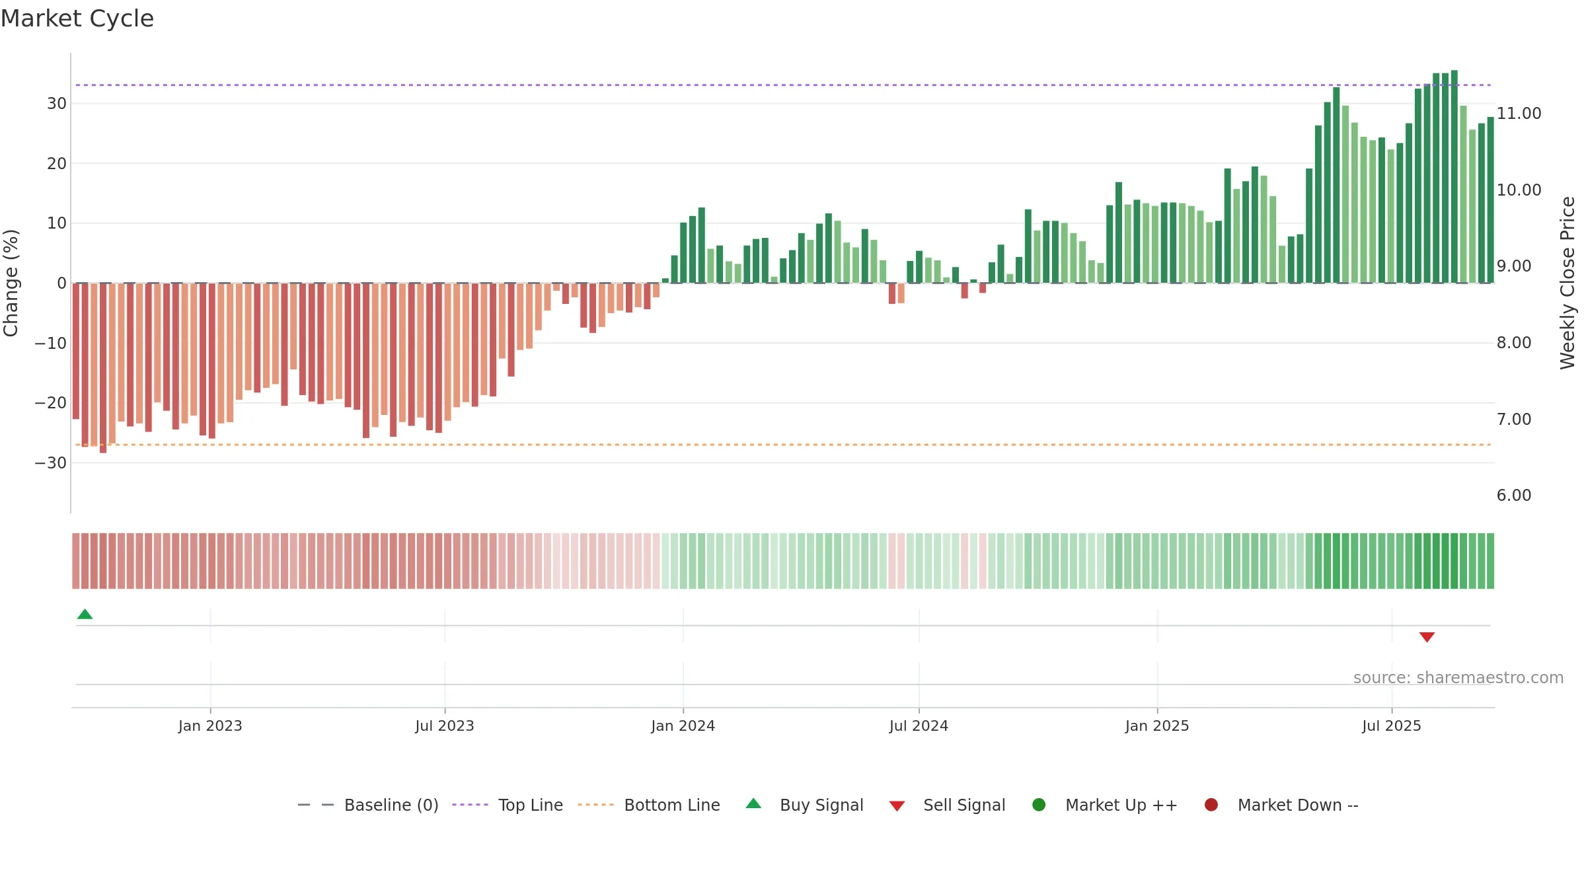The height and width of the screenshot is (892, 1586).
Task: Click the Market Cycle chart title
Action: click(x=77, y=19)
